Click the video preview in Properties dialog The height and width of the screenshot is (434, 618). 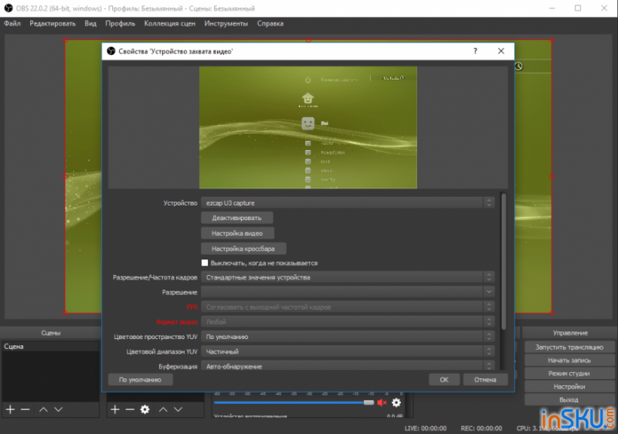pyautogui.click(x=307, y=127)
